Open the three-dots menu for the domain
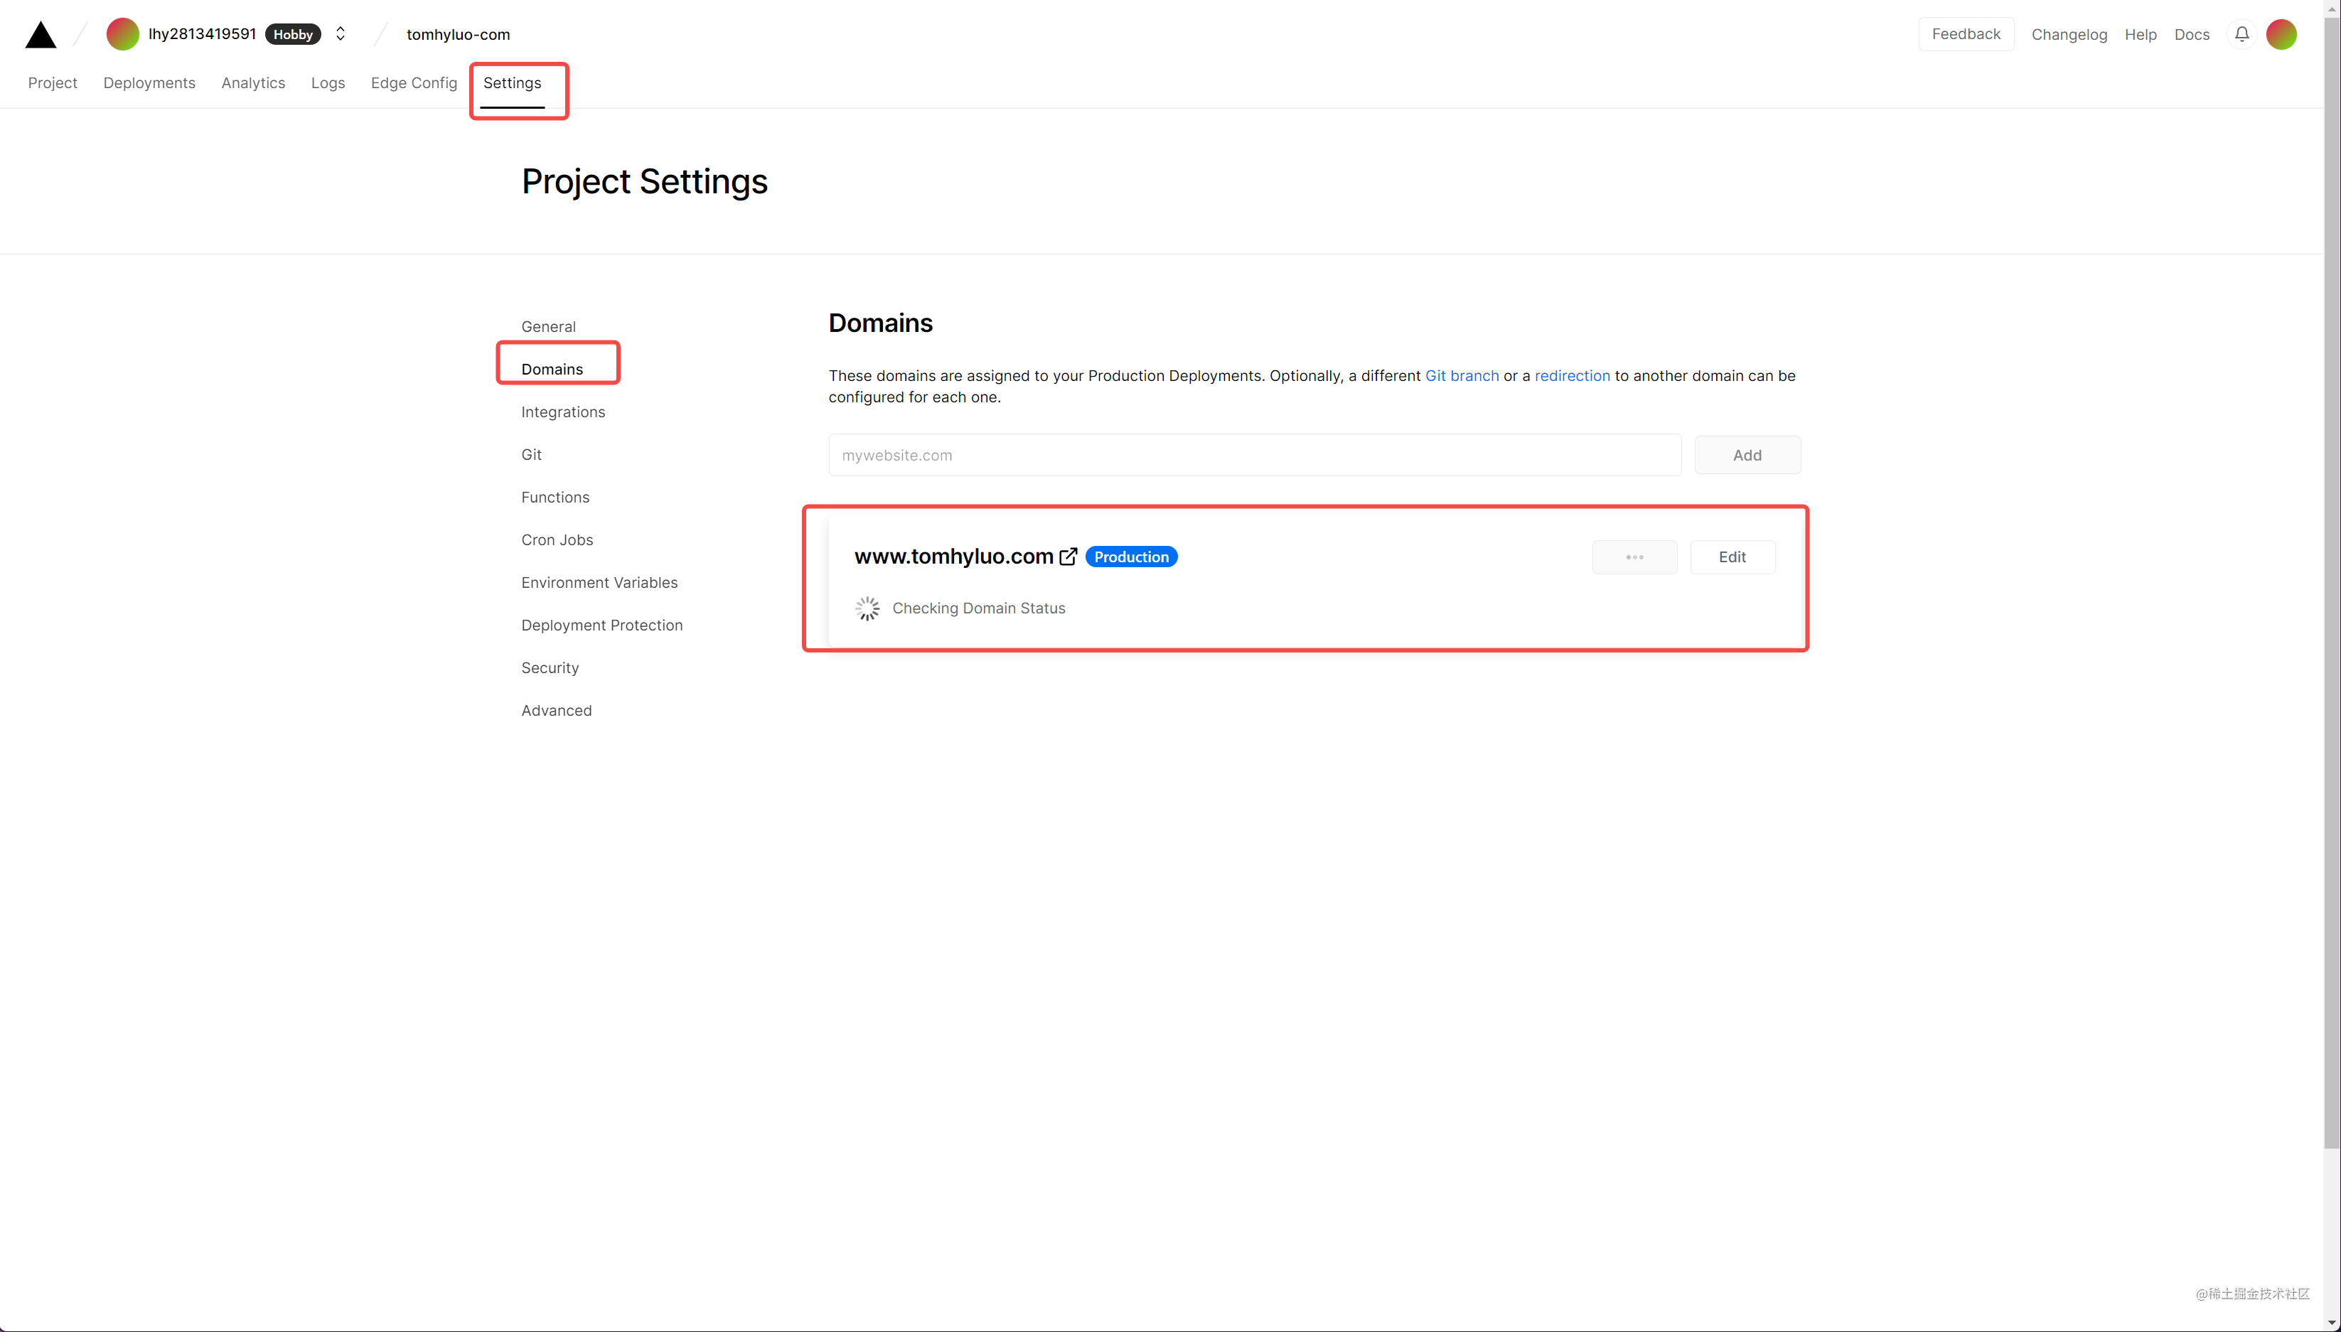Image resolution: width=2341 pixels, height=1332 pixels. 1634,557
